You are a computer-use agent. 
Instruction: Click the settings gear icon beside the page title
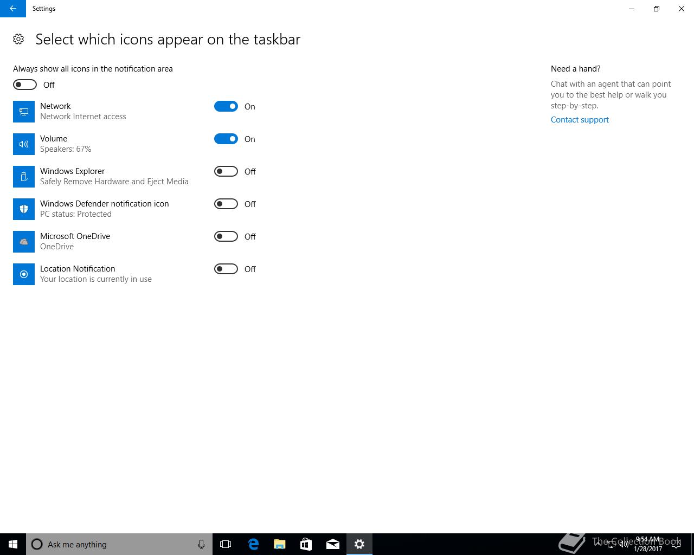(18, 39)
